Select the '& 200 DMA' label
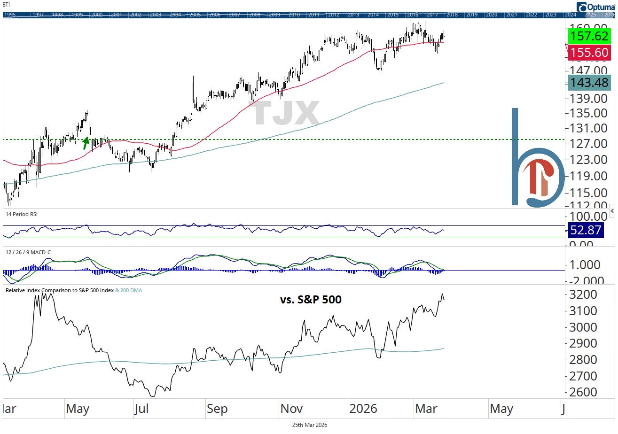Image resolution: width=618 pixels, height=434 pixels. coord(129,290)
